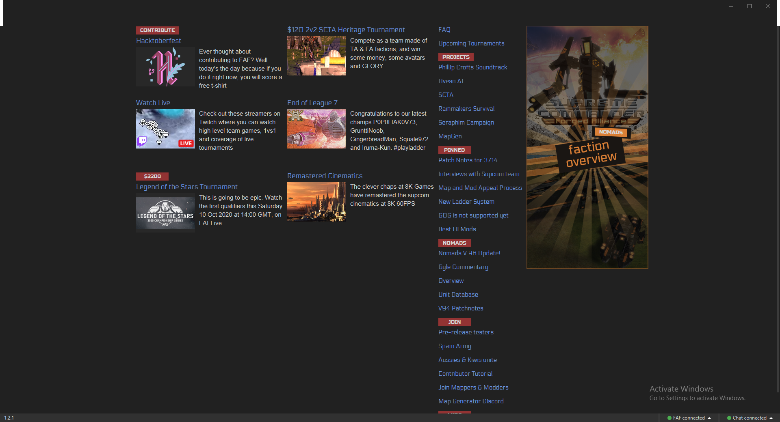This screenshot has width=780, height=422.
Task: Click the Hacktoberfest logo thumbnail
Action: pos(165,67)
